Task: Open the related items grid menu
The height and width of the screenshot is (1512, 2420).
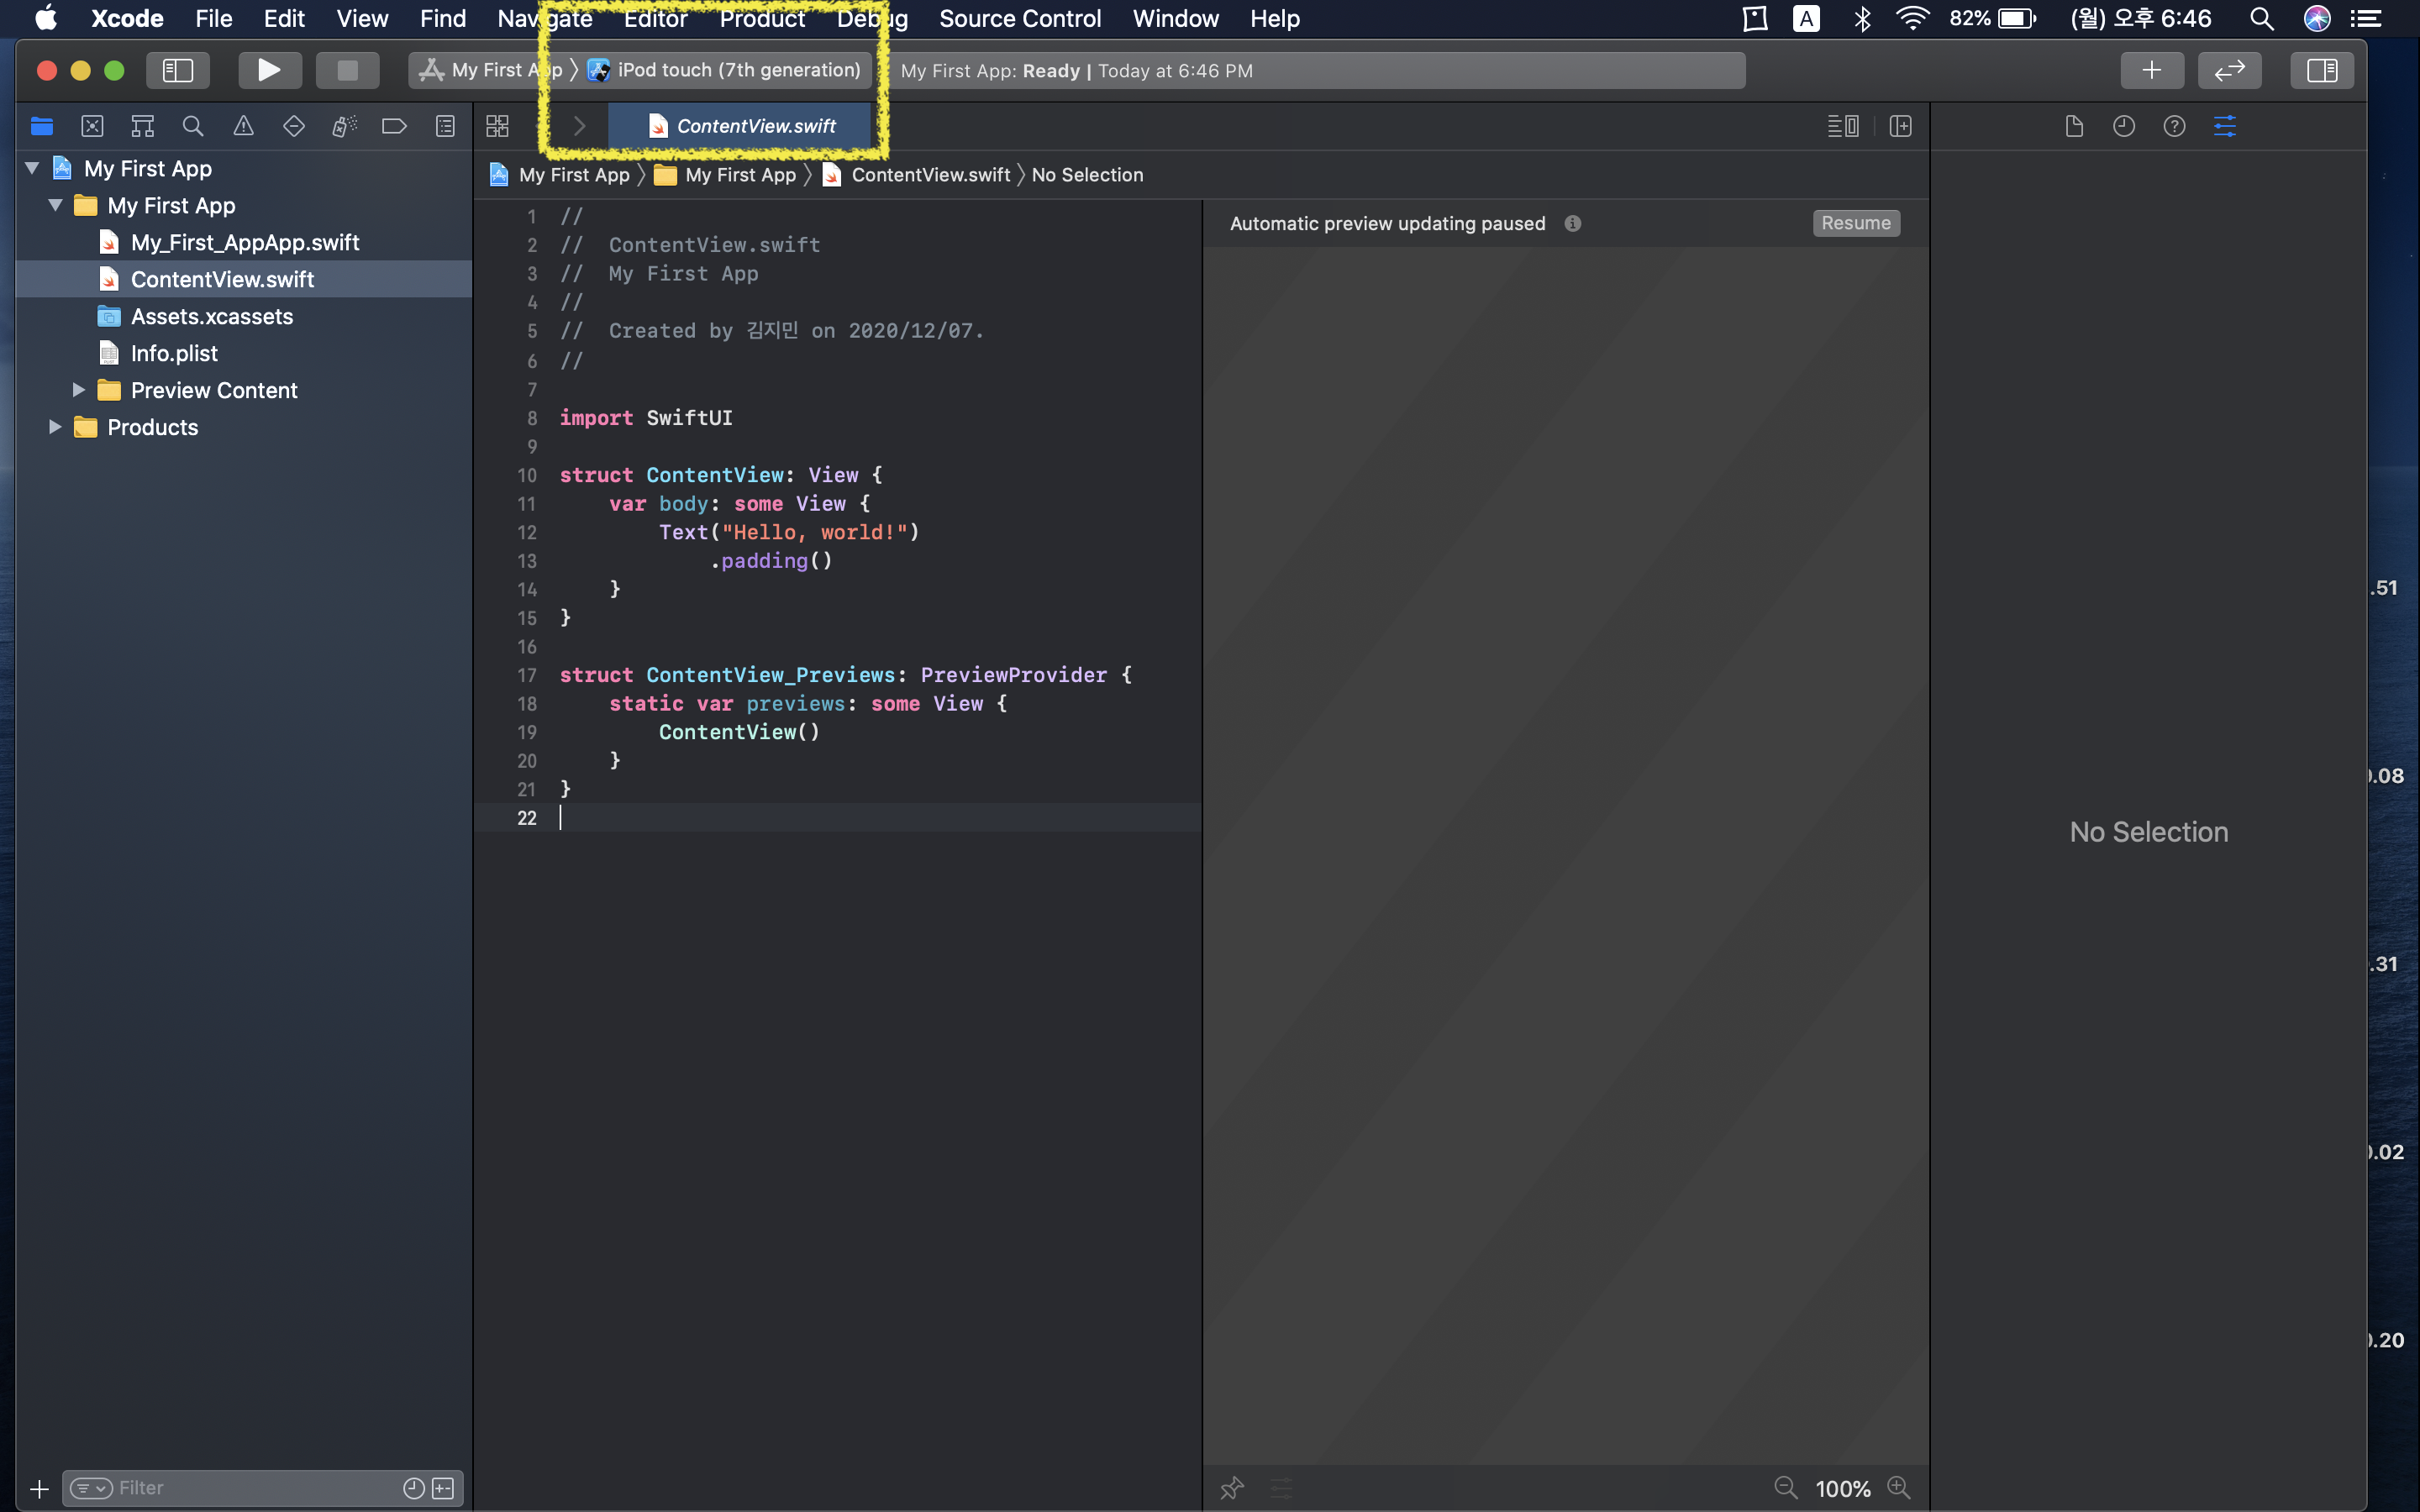Action: 497,126
